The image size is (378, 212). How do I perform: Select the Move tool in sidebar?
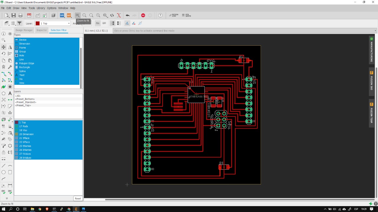click(x=4, y=47)
